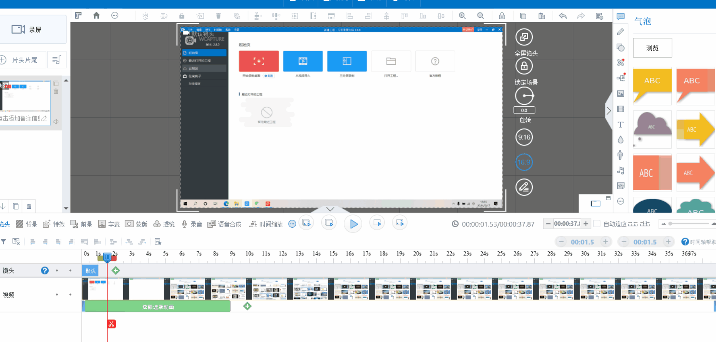Open the music note tool in sidebar

[x=621, y=171]
